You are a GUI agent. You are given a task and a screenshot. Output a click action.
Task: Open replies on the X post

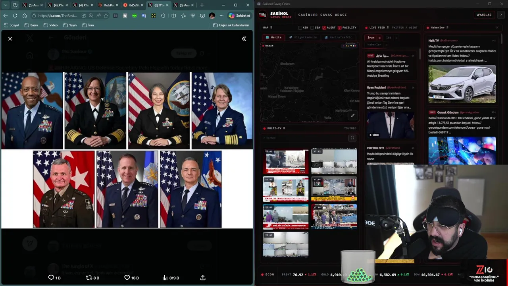point(54,278)
